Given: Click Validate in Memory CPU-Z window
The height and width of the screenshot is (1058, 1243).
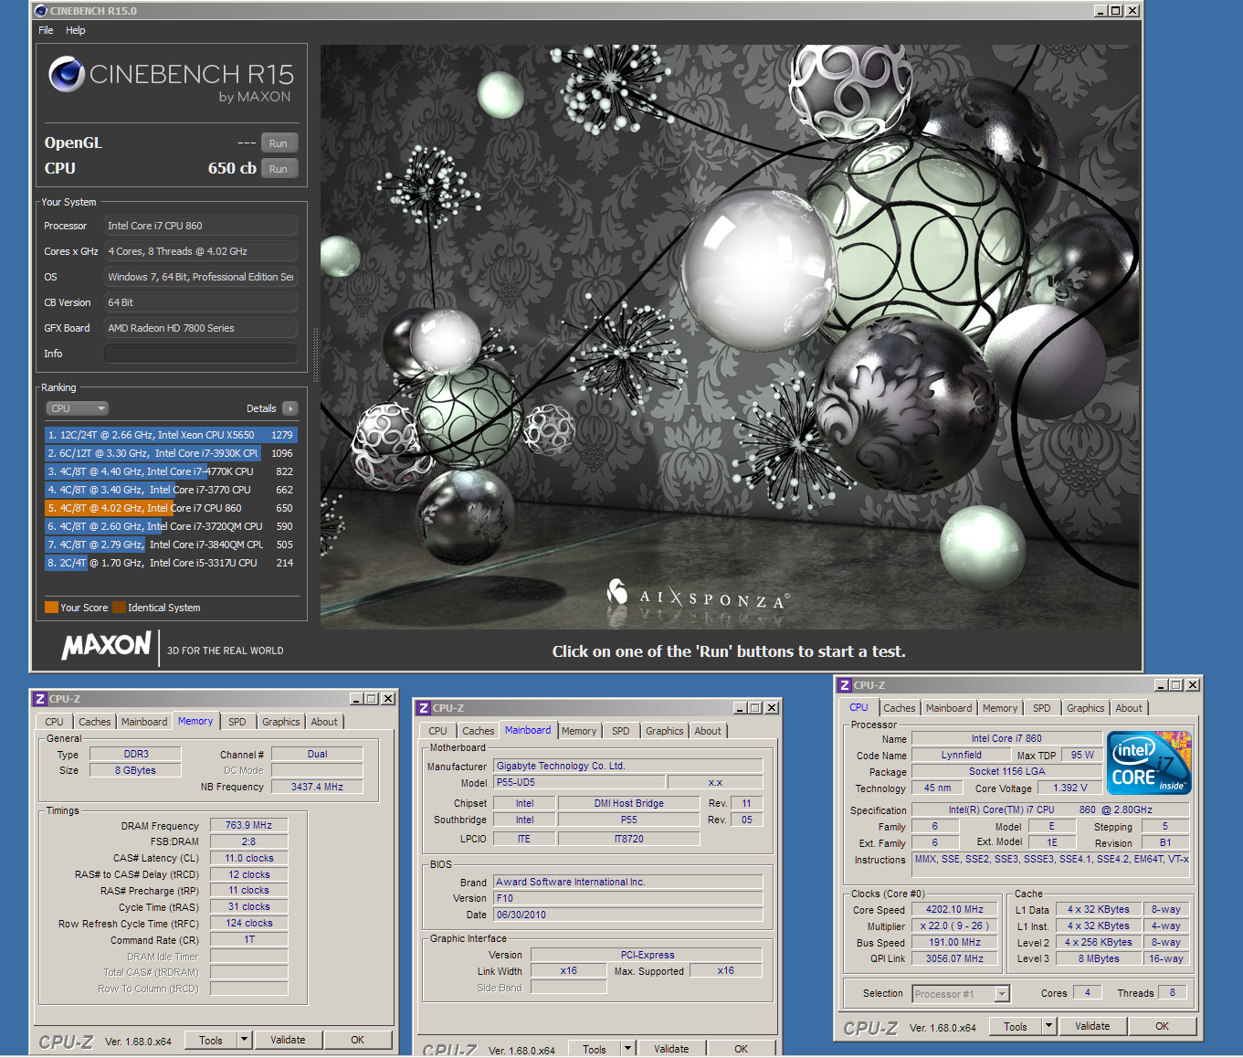Looking at the screenshot, I should (x=288, y=1040).
